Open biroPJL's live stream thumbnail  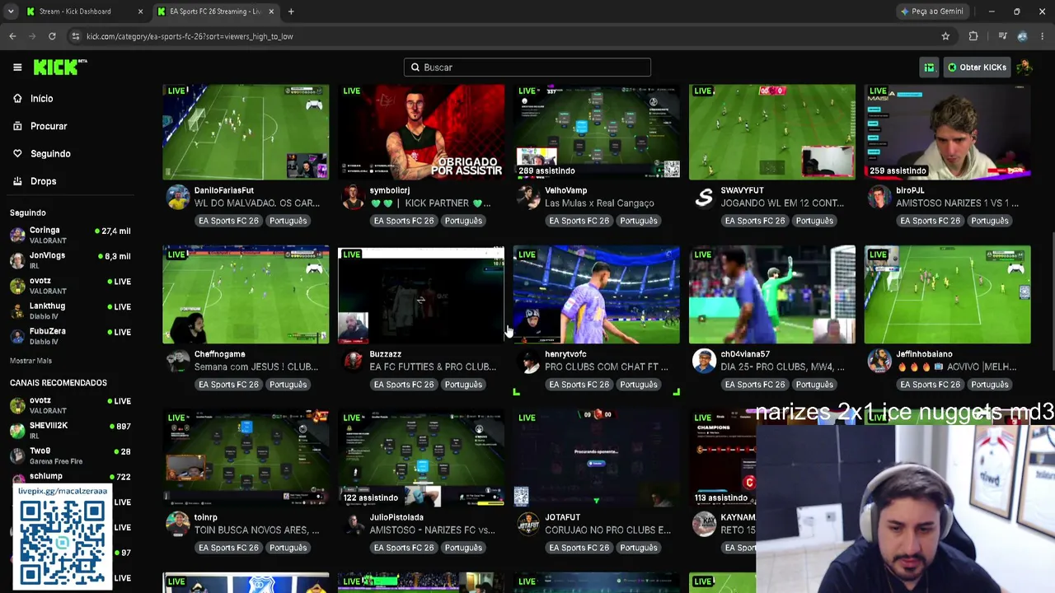[x=948, y=132]
